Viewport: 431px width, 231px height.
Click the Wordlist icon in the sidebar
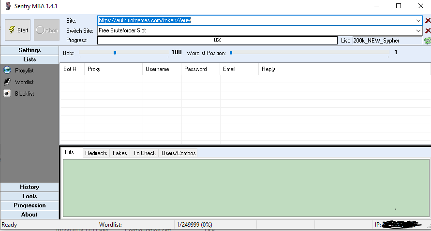pos(7,82)
